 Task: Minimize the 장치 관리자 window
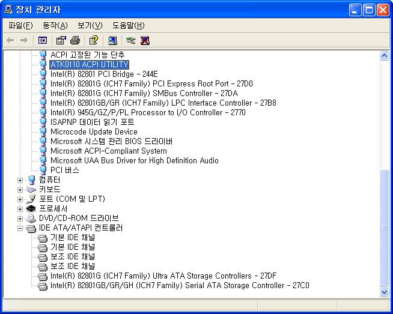click(355, 10)
